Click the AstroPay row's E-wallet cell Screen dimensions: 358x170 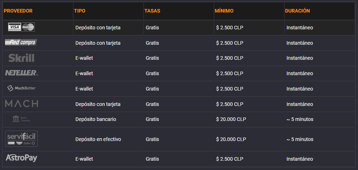[x=84, y=159]
